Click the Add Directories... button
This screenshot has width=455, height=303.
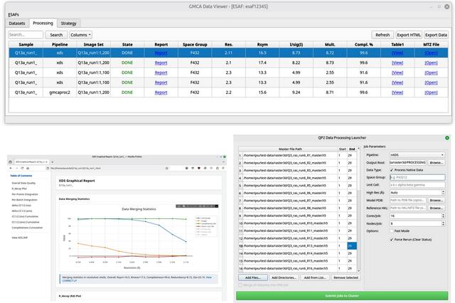(x=284, y=277)
